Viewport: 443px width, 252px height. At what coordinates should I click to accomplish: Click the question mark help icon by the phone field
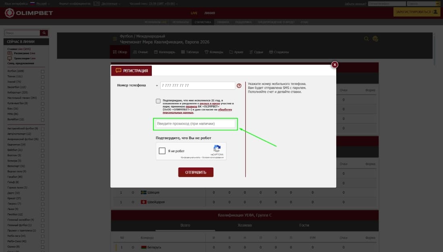point(239,86)
